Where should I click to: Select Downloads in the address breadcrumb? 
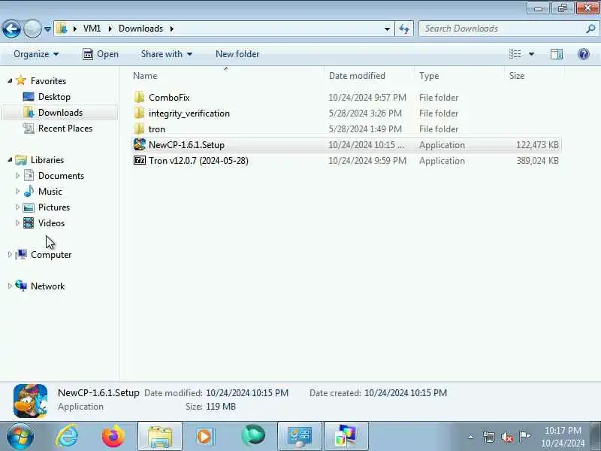coord(140,29)
